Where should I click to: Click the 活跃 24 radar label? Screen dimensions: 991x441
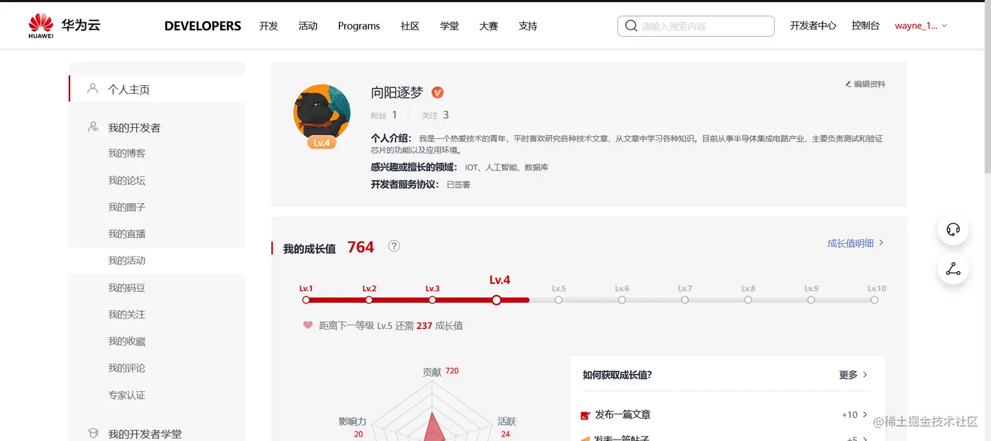507,427
